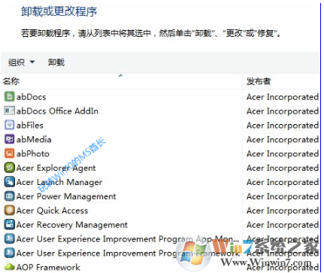Click the abMedia program icon
The image size is (324, 273).
9,139
